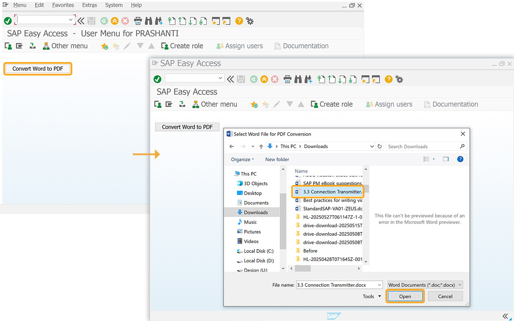Open Word Documents file type dropdown
Image resolution: width=514 pixels, height=321 pixels.
coord(460,285)
